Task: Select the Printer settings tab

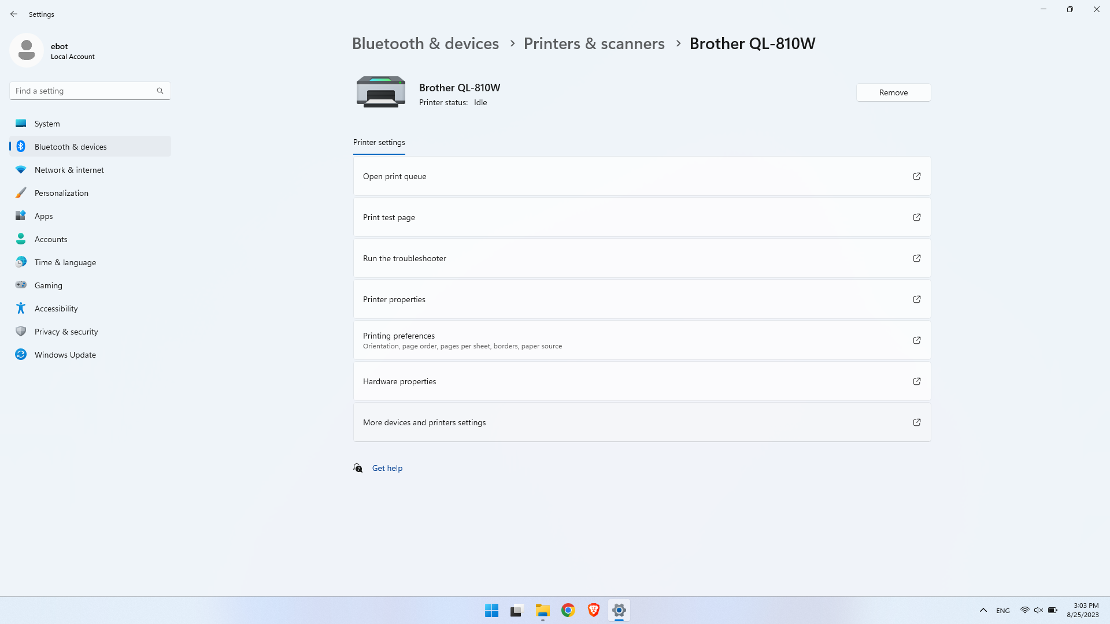Action: (379, 143)
